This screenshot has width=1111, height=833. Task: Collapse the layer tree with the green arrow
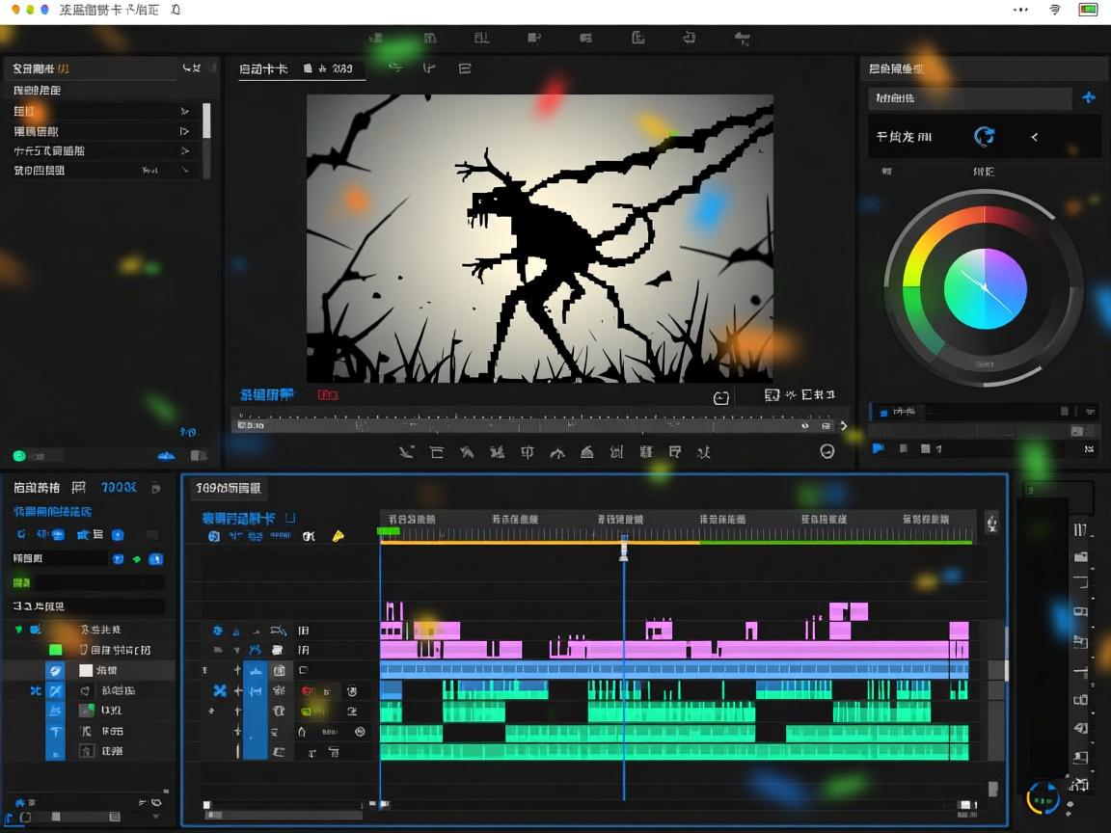(x=17, y=630)
